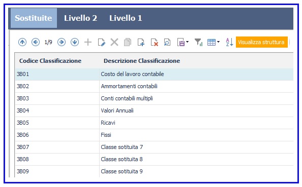Viewport: 302px width, 187px height.
Task: Select cell with code 3B01
Action: [57, 74]
